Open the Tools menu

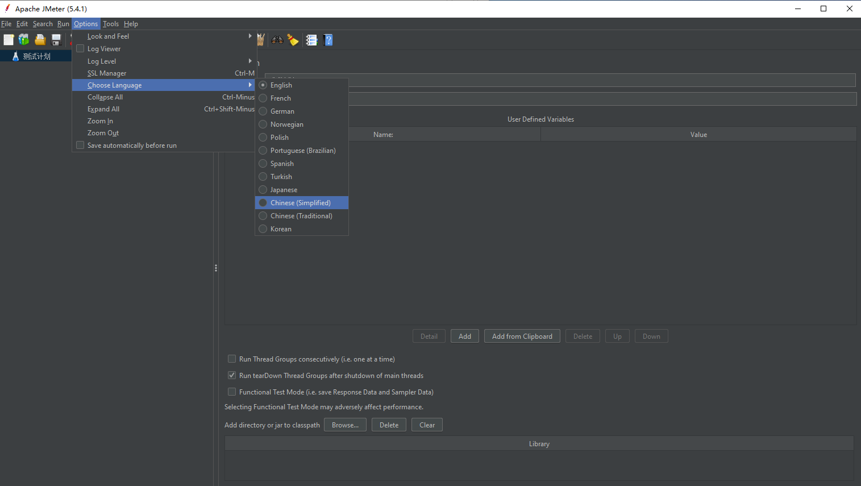click(111, 24)
